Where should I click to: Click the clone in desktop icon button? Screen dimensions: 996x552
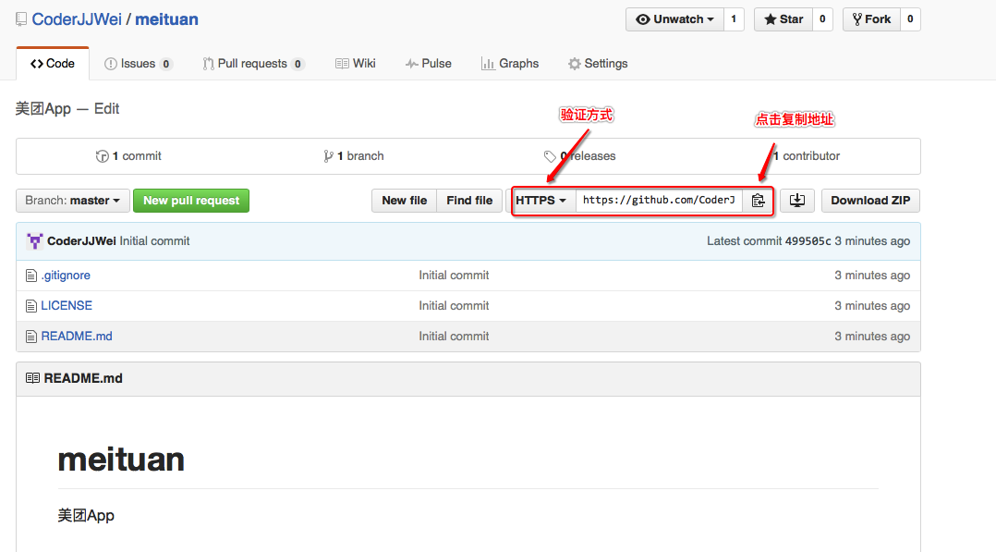pyautogui.click(x=797, y=201)
